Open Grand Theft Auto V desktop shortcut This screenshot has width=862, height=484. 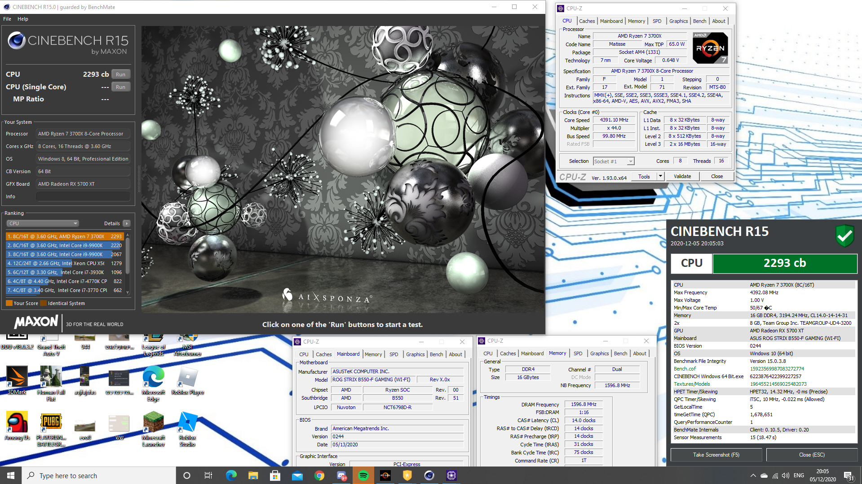[51, 345]
